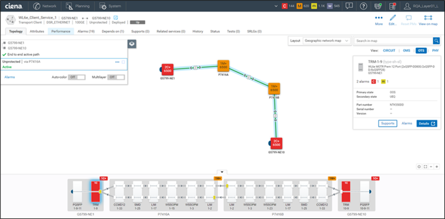Image resolution: width=445 pixels, height=219 pixels.
Task: Open the Alarms (19) tab
Action: [x=86, y=32]
